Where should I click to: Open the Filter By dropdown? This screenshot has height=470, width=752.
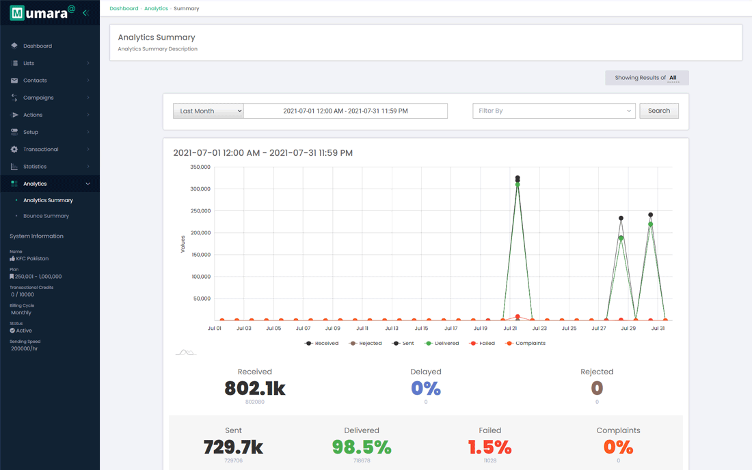point(554,111)
